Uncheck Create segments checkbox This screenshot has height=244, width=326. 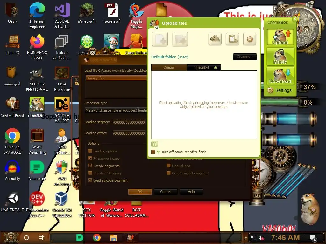click(x=90, y=166)
